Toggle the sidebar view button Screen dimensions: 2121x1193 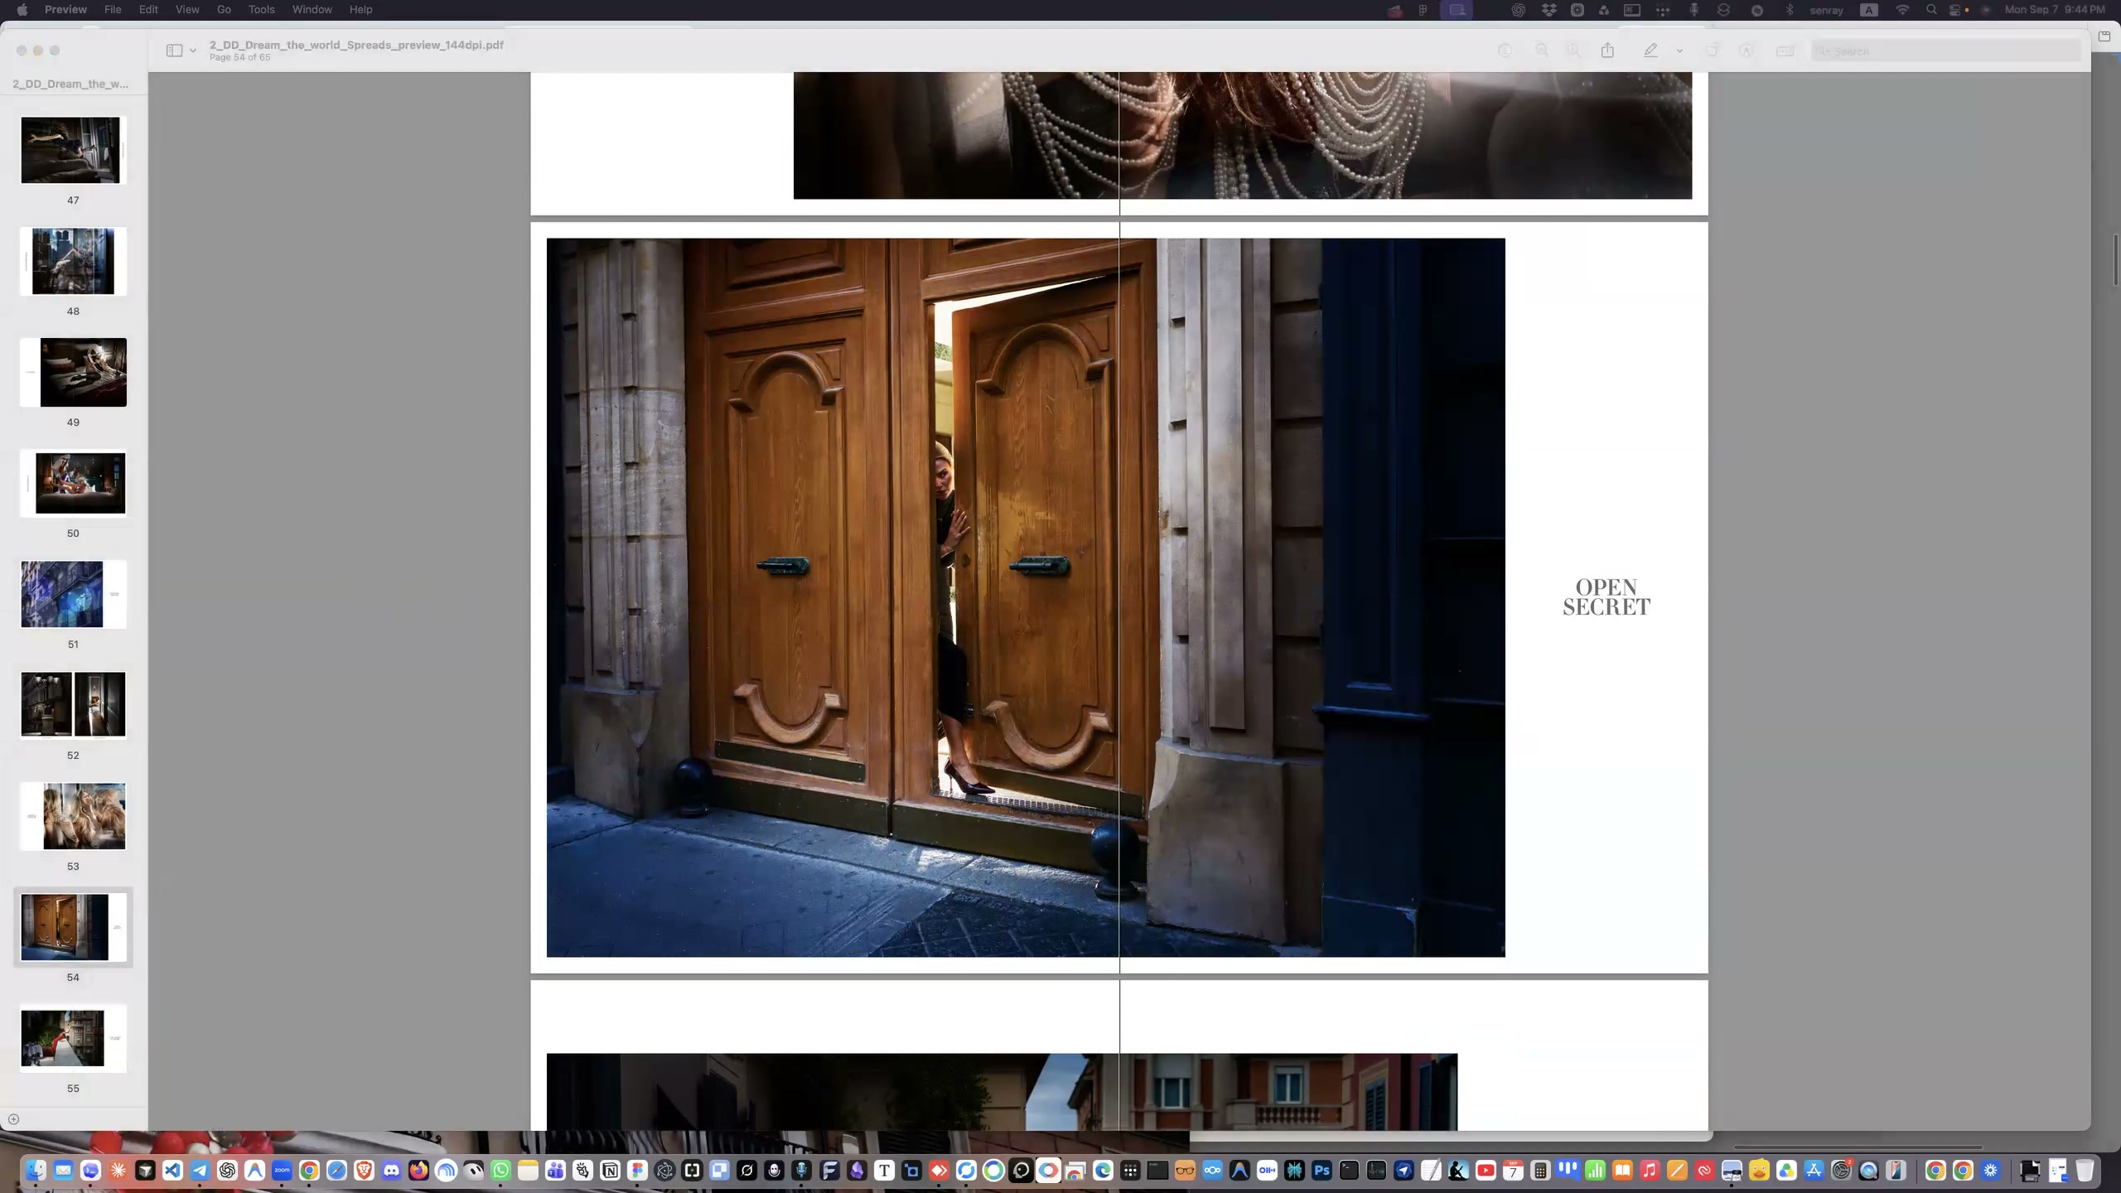[174, 51]
